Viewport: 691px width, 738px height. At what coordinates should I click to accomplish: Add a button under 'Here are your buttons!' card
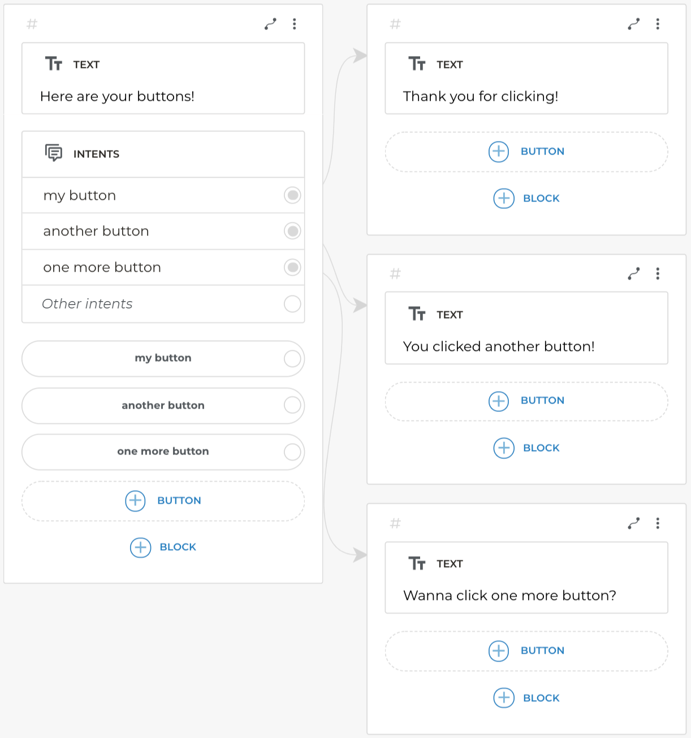pyautogui.click(x=163, y=501)
